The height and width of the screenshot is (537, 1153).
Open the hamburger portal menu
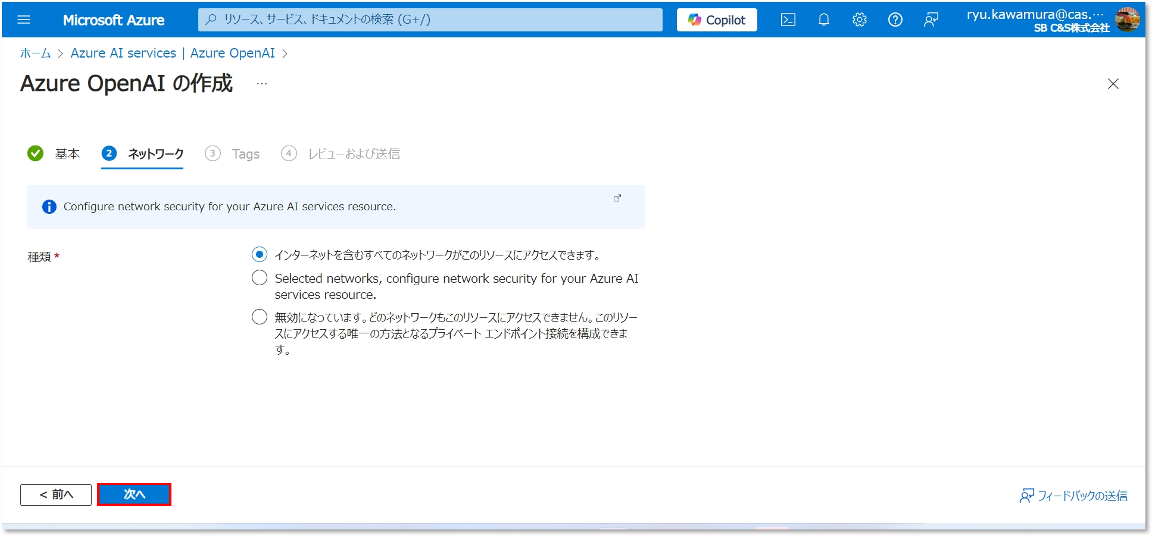(24, 20)
